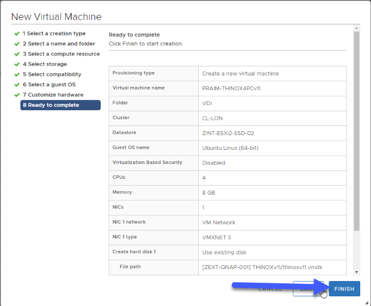This screenshot has height=306, width=371.
Task: Open step 7 Customize hardware
Action: (x=53, y=95)
